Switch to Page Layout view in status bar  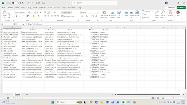(x=158, y=98)
